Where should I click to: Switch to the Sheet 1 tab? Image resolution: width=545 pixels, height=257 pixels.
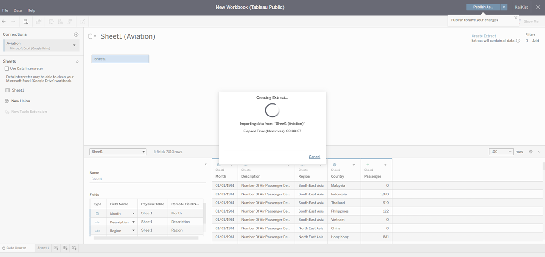pos(43,248)
